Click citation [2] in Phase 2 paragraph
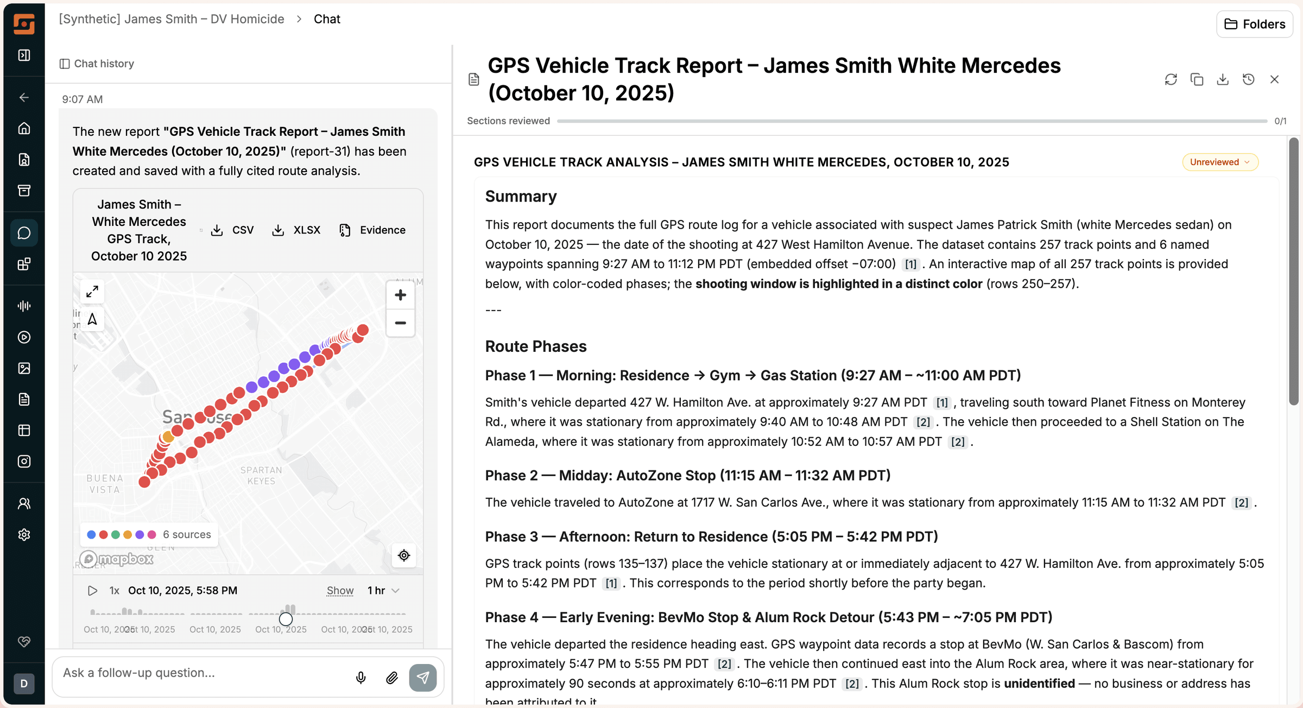1303x708 pixels. 1241,503
